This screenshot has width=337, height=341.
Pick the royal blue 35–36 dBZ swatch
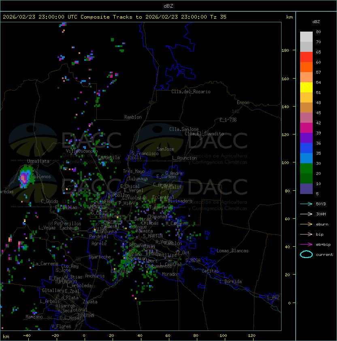[x=306, y=148]
